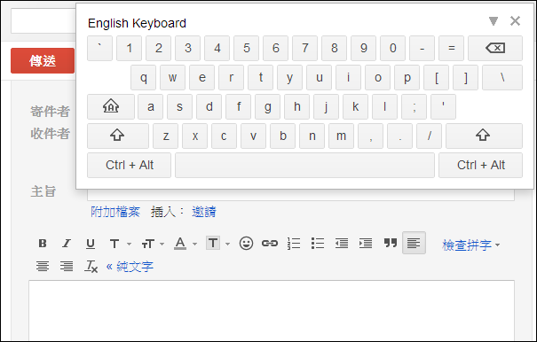
Task: Tap the m key
Action: pyautogui.click(x=341, y=136)
